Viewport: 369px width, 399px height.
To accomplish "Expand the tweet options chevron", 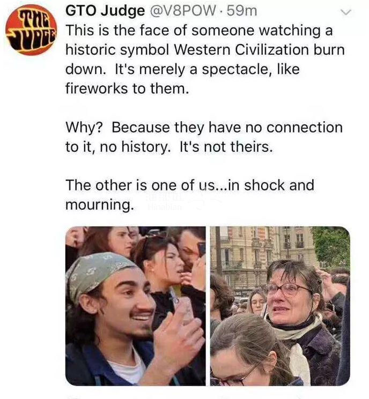I will 345,12.
